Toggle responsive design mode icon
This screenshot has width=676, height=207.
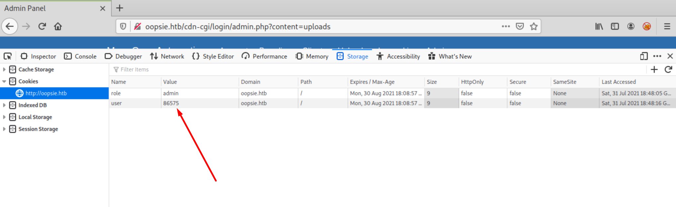point(643,56)
